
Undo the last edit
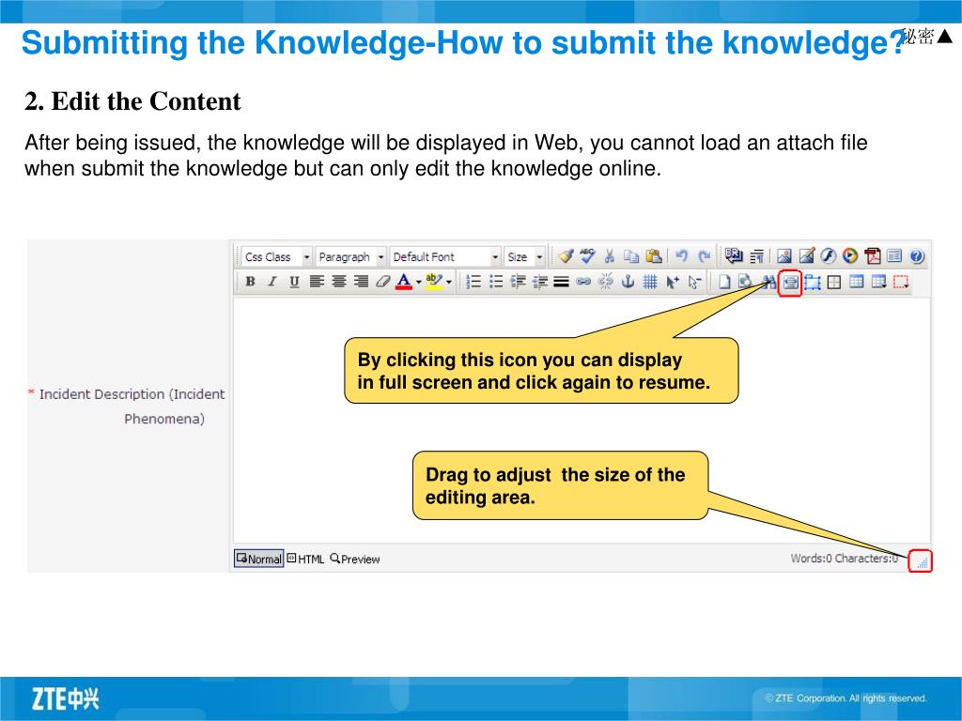coord(682,255)
